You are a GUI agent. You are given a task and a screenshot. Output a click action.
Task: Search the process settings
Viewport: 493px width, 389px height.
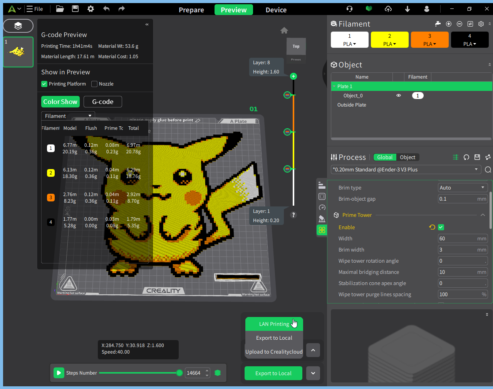488,169
